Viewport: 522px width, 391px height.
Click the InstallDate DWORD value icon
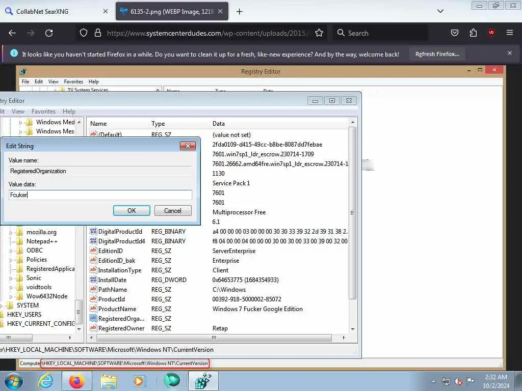click(x=93, y=280)
